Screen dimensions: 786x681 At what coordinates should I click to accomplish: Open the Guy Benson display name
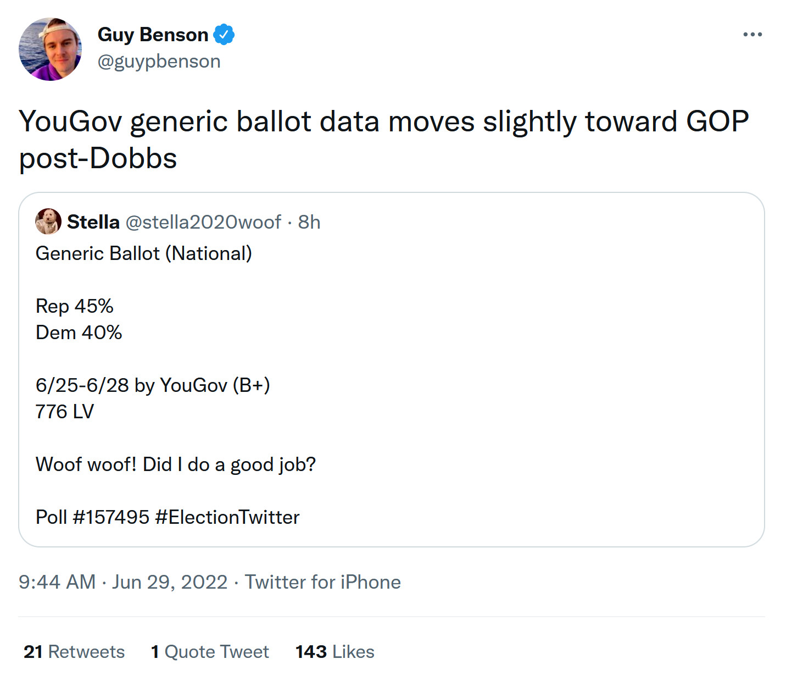[153, 35]
